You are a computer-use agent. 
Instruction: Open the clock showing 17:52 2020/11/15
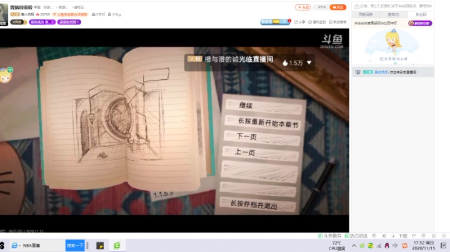pos(424,246)
